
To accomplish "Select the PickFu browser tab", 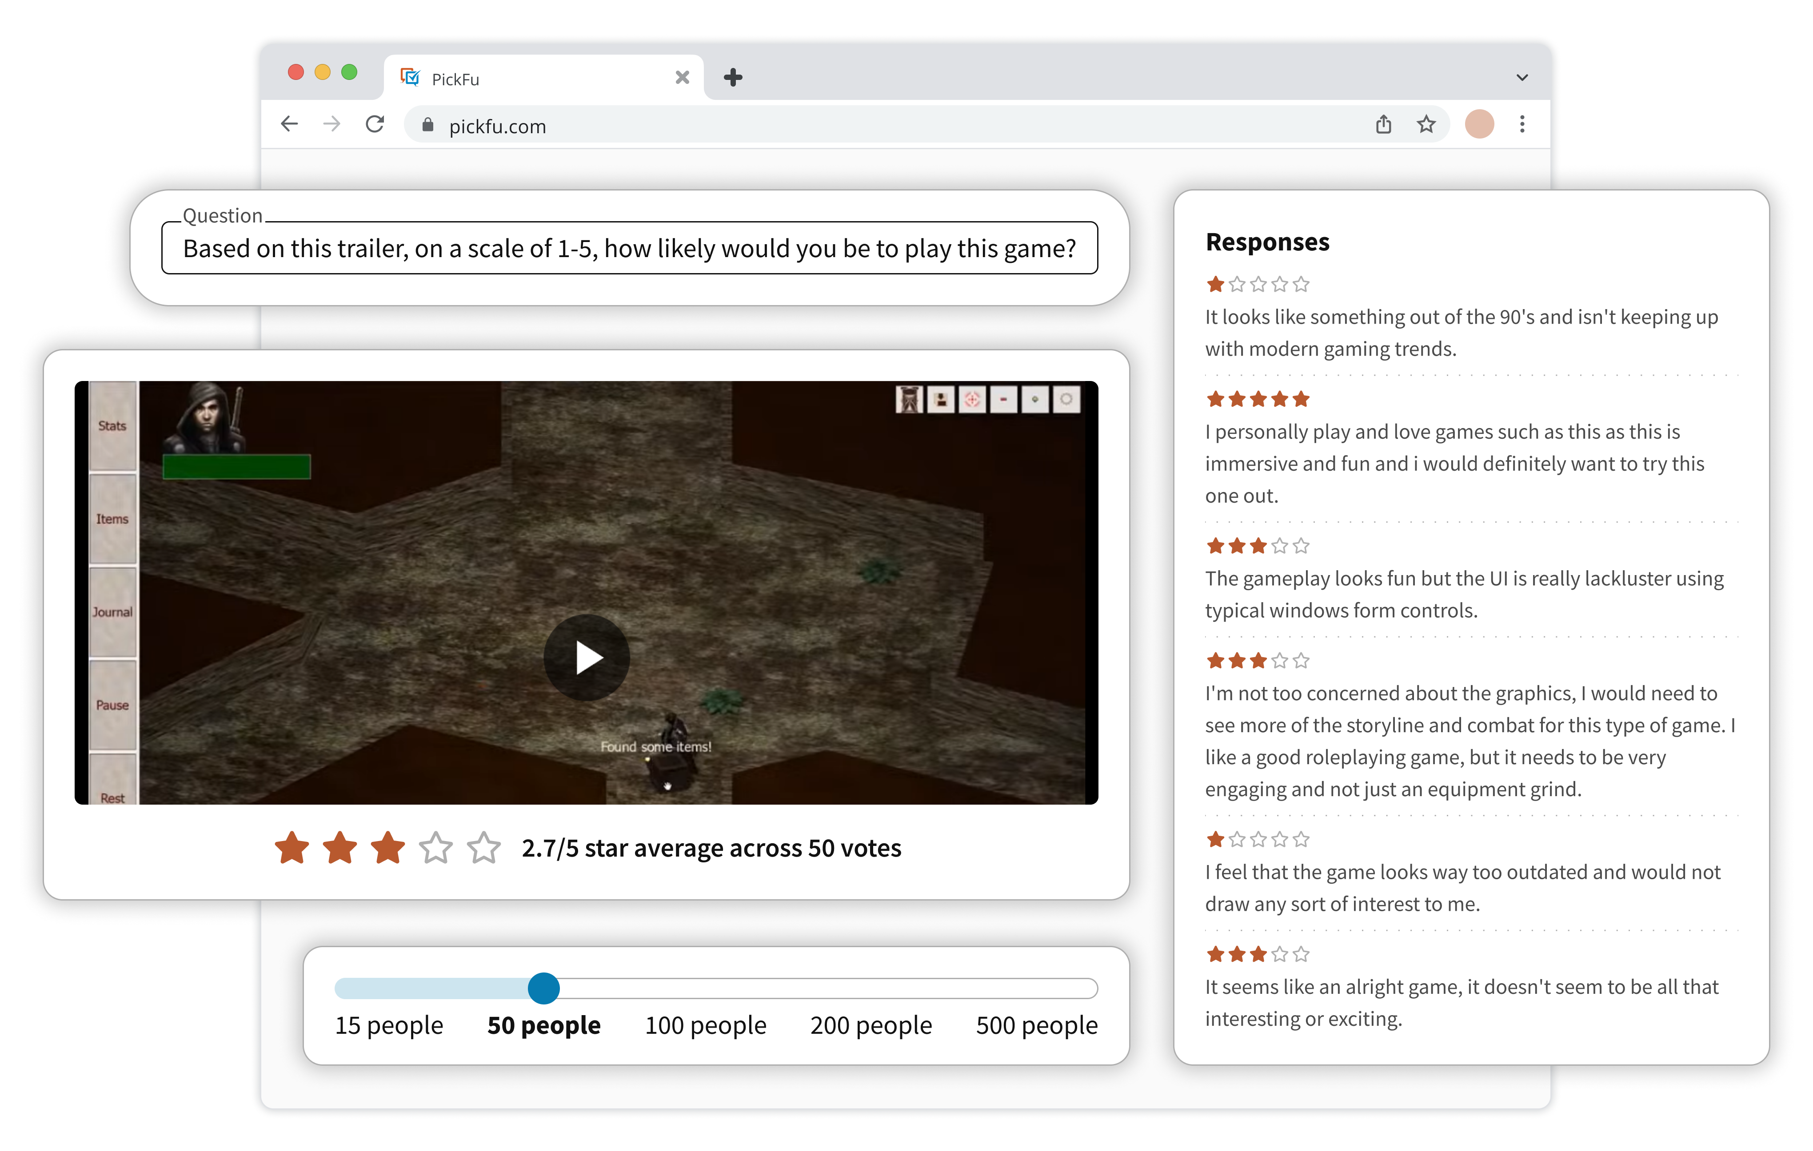I will 527,78.
